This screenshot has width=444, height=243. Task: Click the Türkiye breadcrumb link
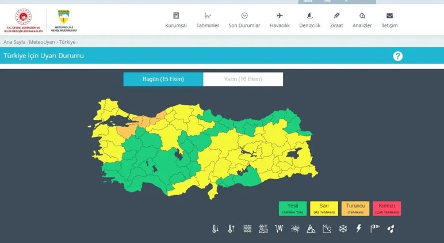[67, 42]
